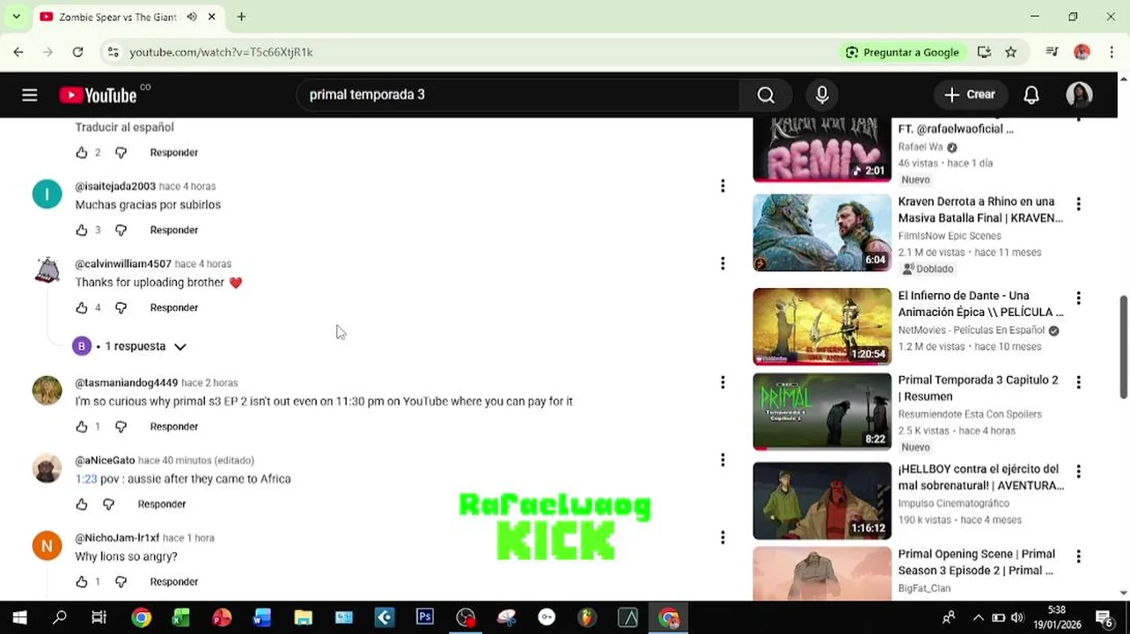
Task: Open the 'Primal Opening Scene' video title
Action: click(x=976, y=562)
